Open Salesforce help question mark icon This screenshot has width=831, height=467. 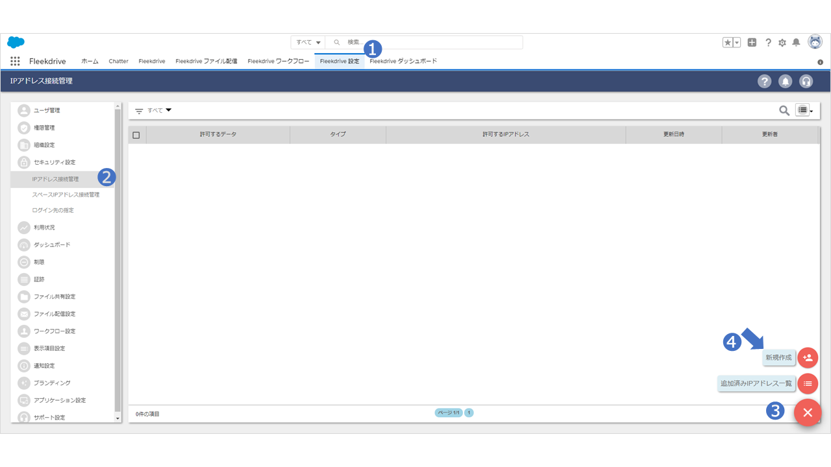point(768,42)
